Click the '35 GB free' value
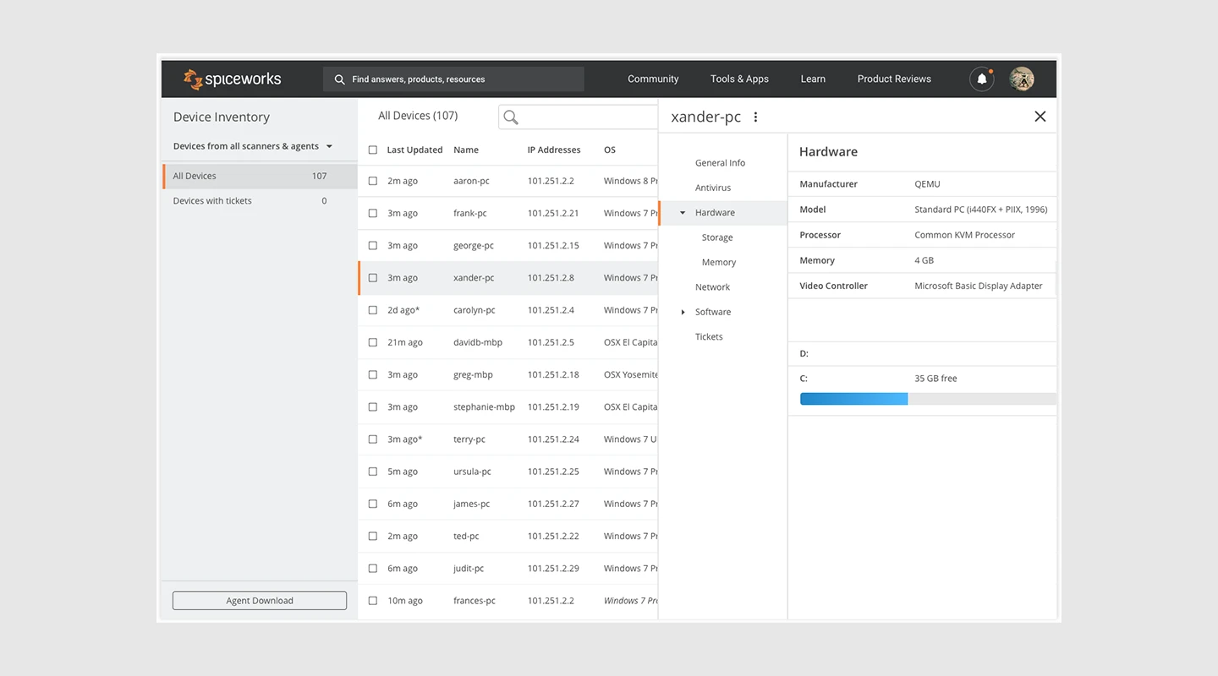The height and width of the screenshot is (676, 1218). coord(935,379)
